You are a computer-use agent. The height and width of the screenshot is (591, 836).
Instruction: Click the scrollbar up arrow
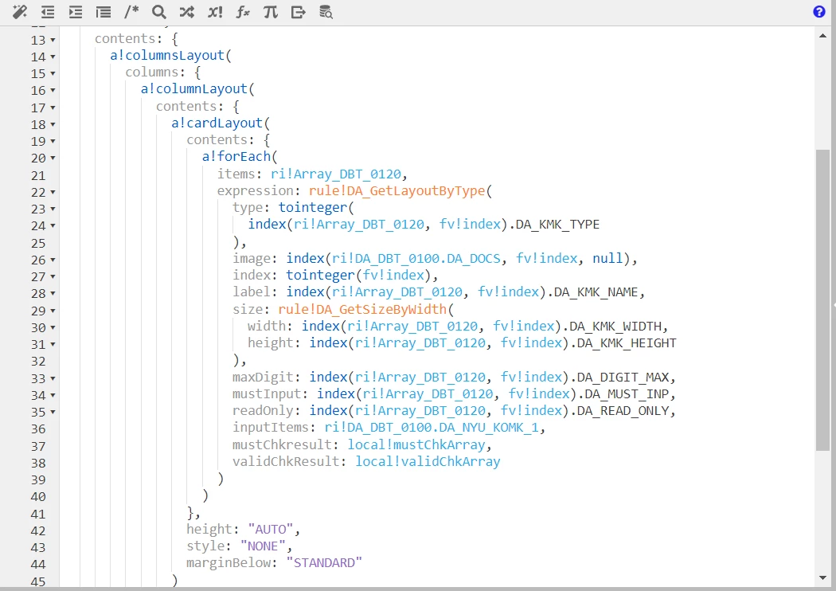pyautogui.click(x=822, y=36)
